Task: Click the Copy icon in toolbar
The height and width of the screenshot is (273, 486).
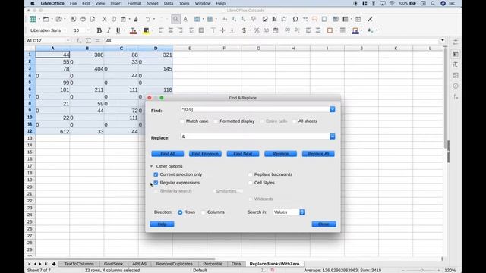Action: (114, 19)
